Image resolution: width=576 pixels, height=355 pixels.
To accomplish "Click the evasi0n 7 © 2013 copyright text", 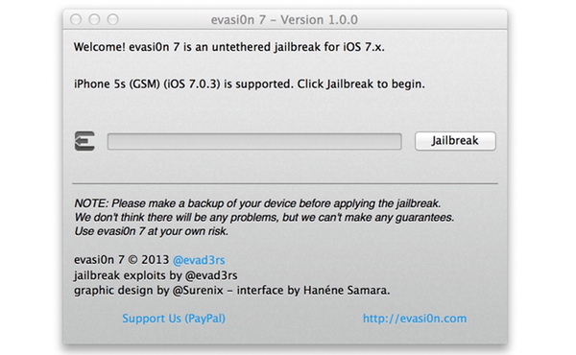I will [x=122, y=260].
